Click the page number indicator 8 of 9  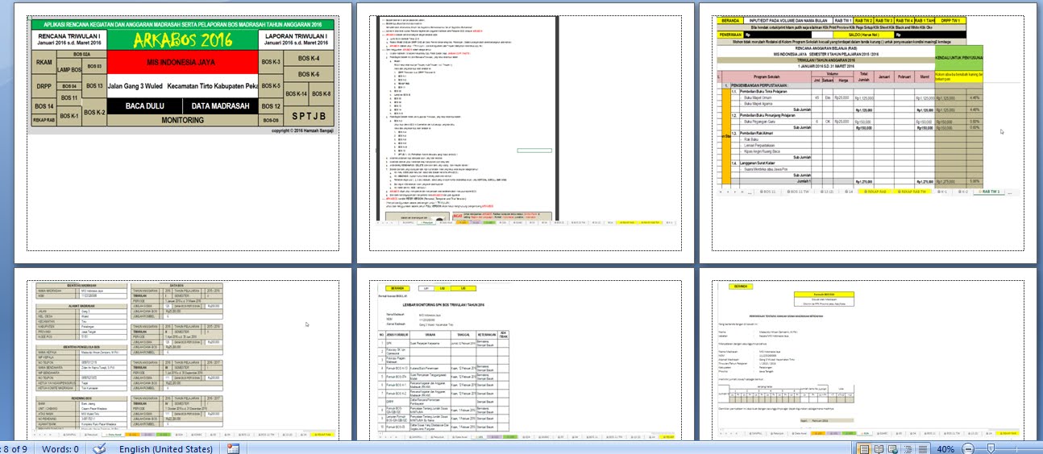[15, 448]
